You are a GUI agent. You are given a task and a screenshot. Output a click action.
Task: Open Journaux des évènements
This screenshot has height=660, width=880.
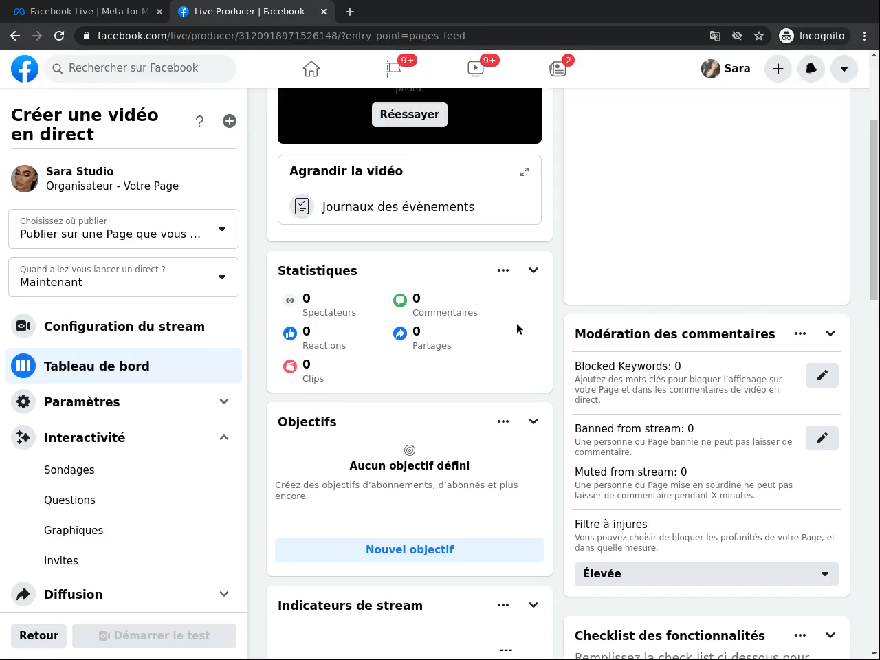(x=410, y=206)
